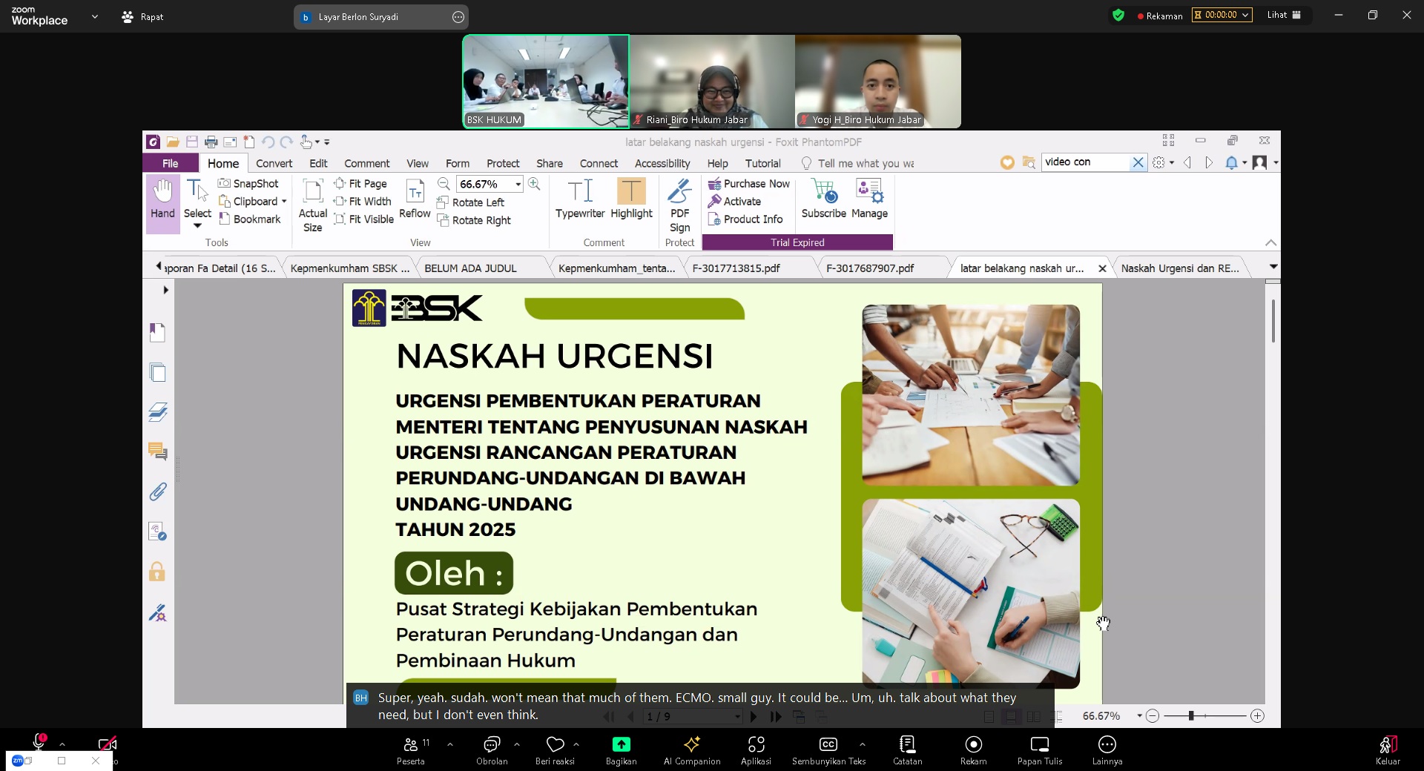This screenshot has width=1424, height=771.
Task: Open the Catatan notes icon
Action: (907, 745)
